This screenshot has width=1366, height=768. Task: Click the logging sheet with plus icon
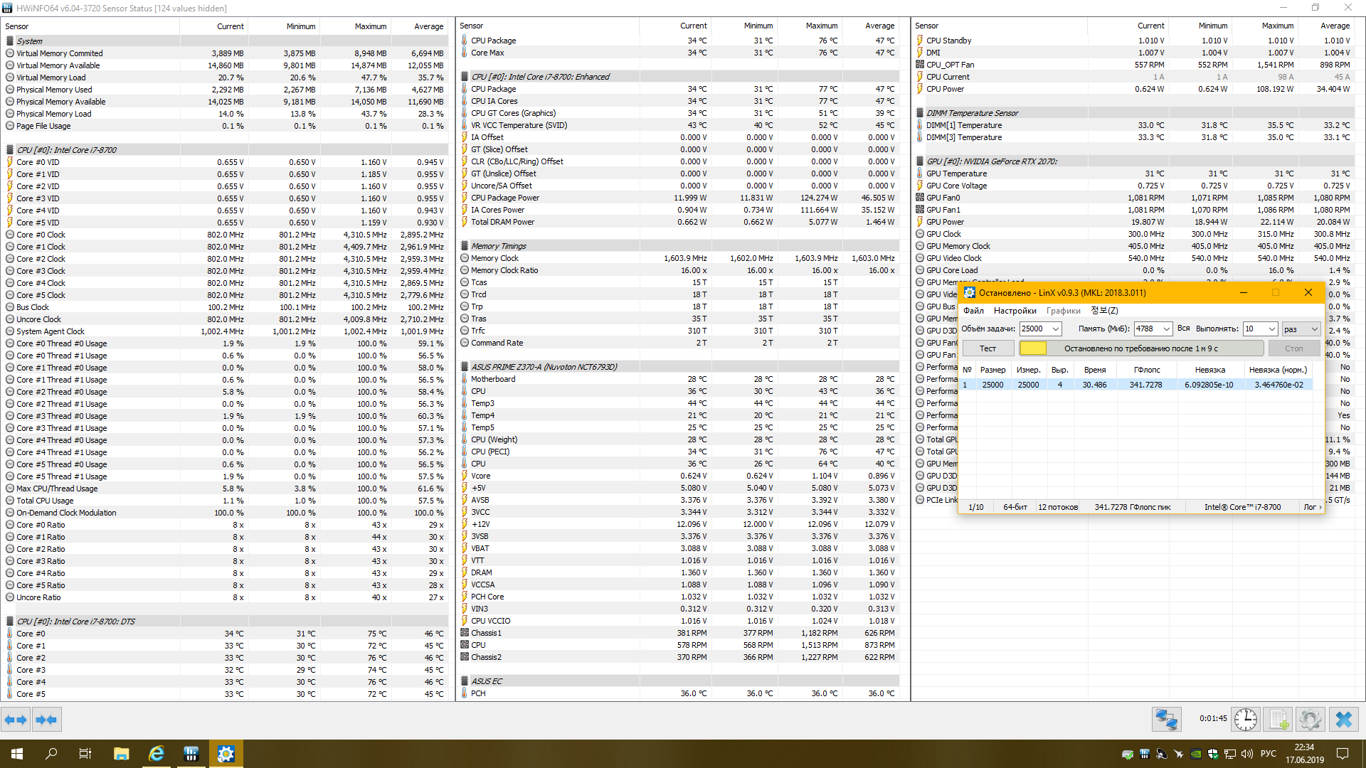[x=1278, y=720]
